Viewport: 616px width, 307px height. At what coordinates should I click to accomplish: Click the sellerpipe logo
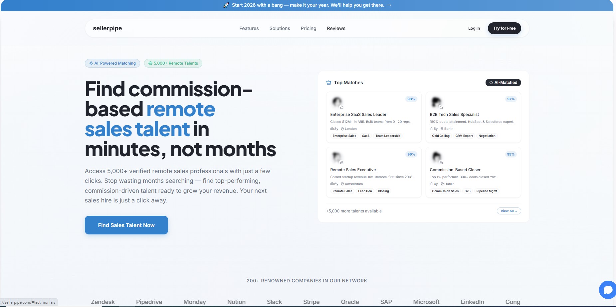[107, 28]
